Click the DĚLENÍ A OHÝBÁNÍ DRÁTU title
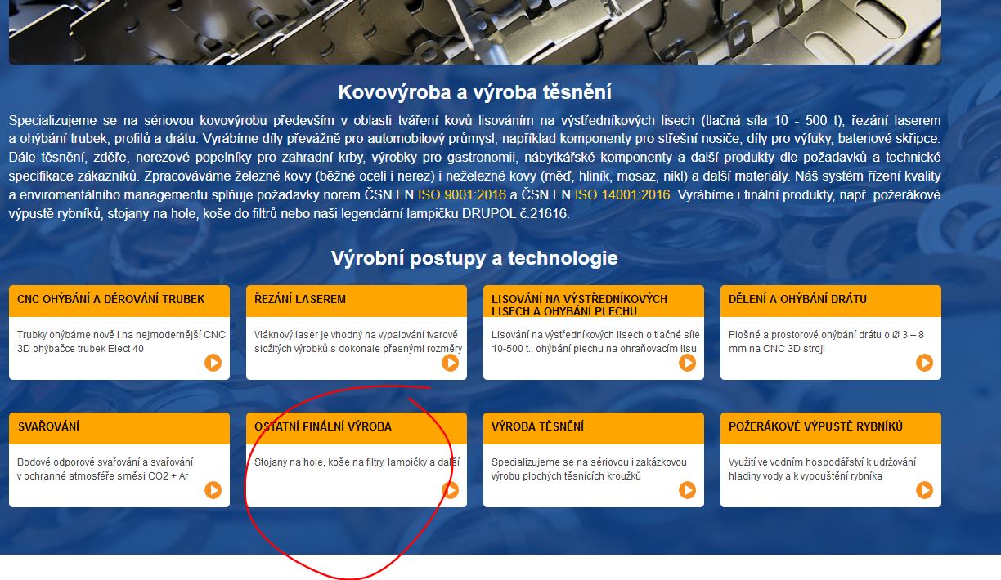This screenshot has width=1001, height=580. [797, 299]
